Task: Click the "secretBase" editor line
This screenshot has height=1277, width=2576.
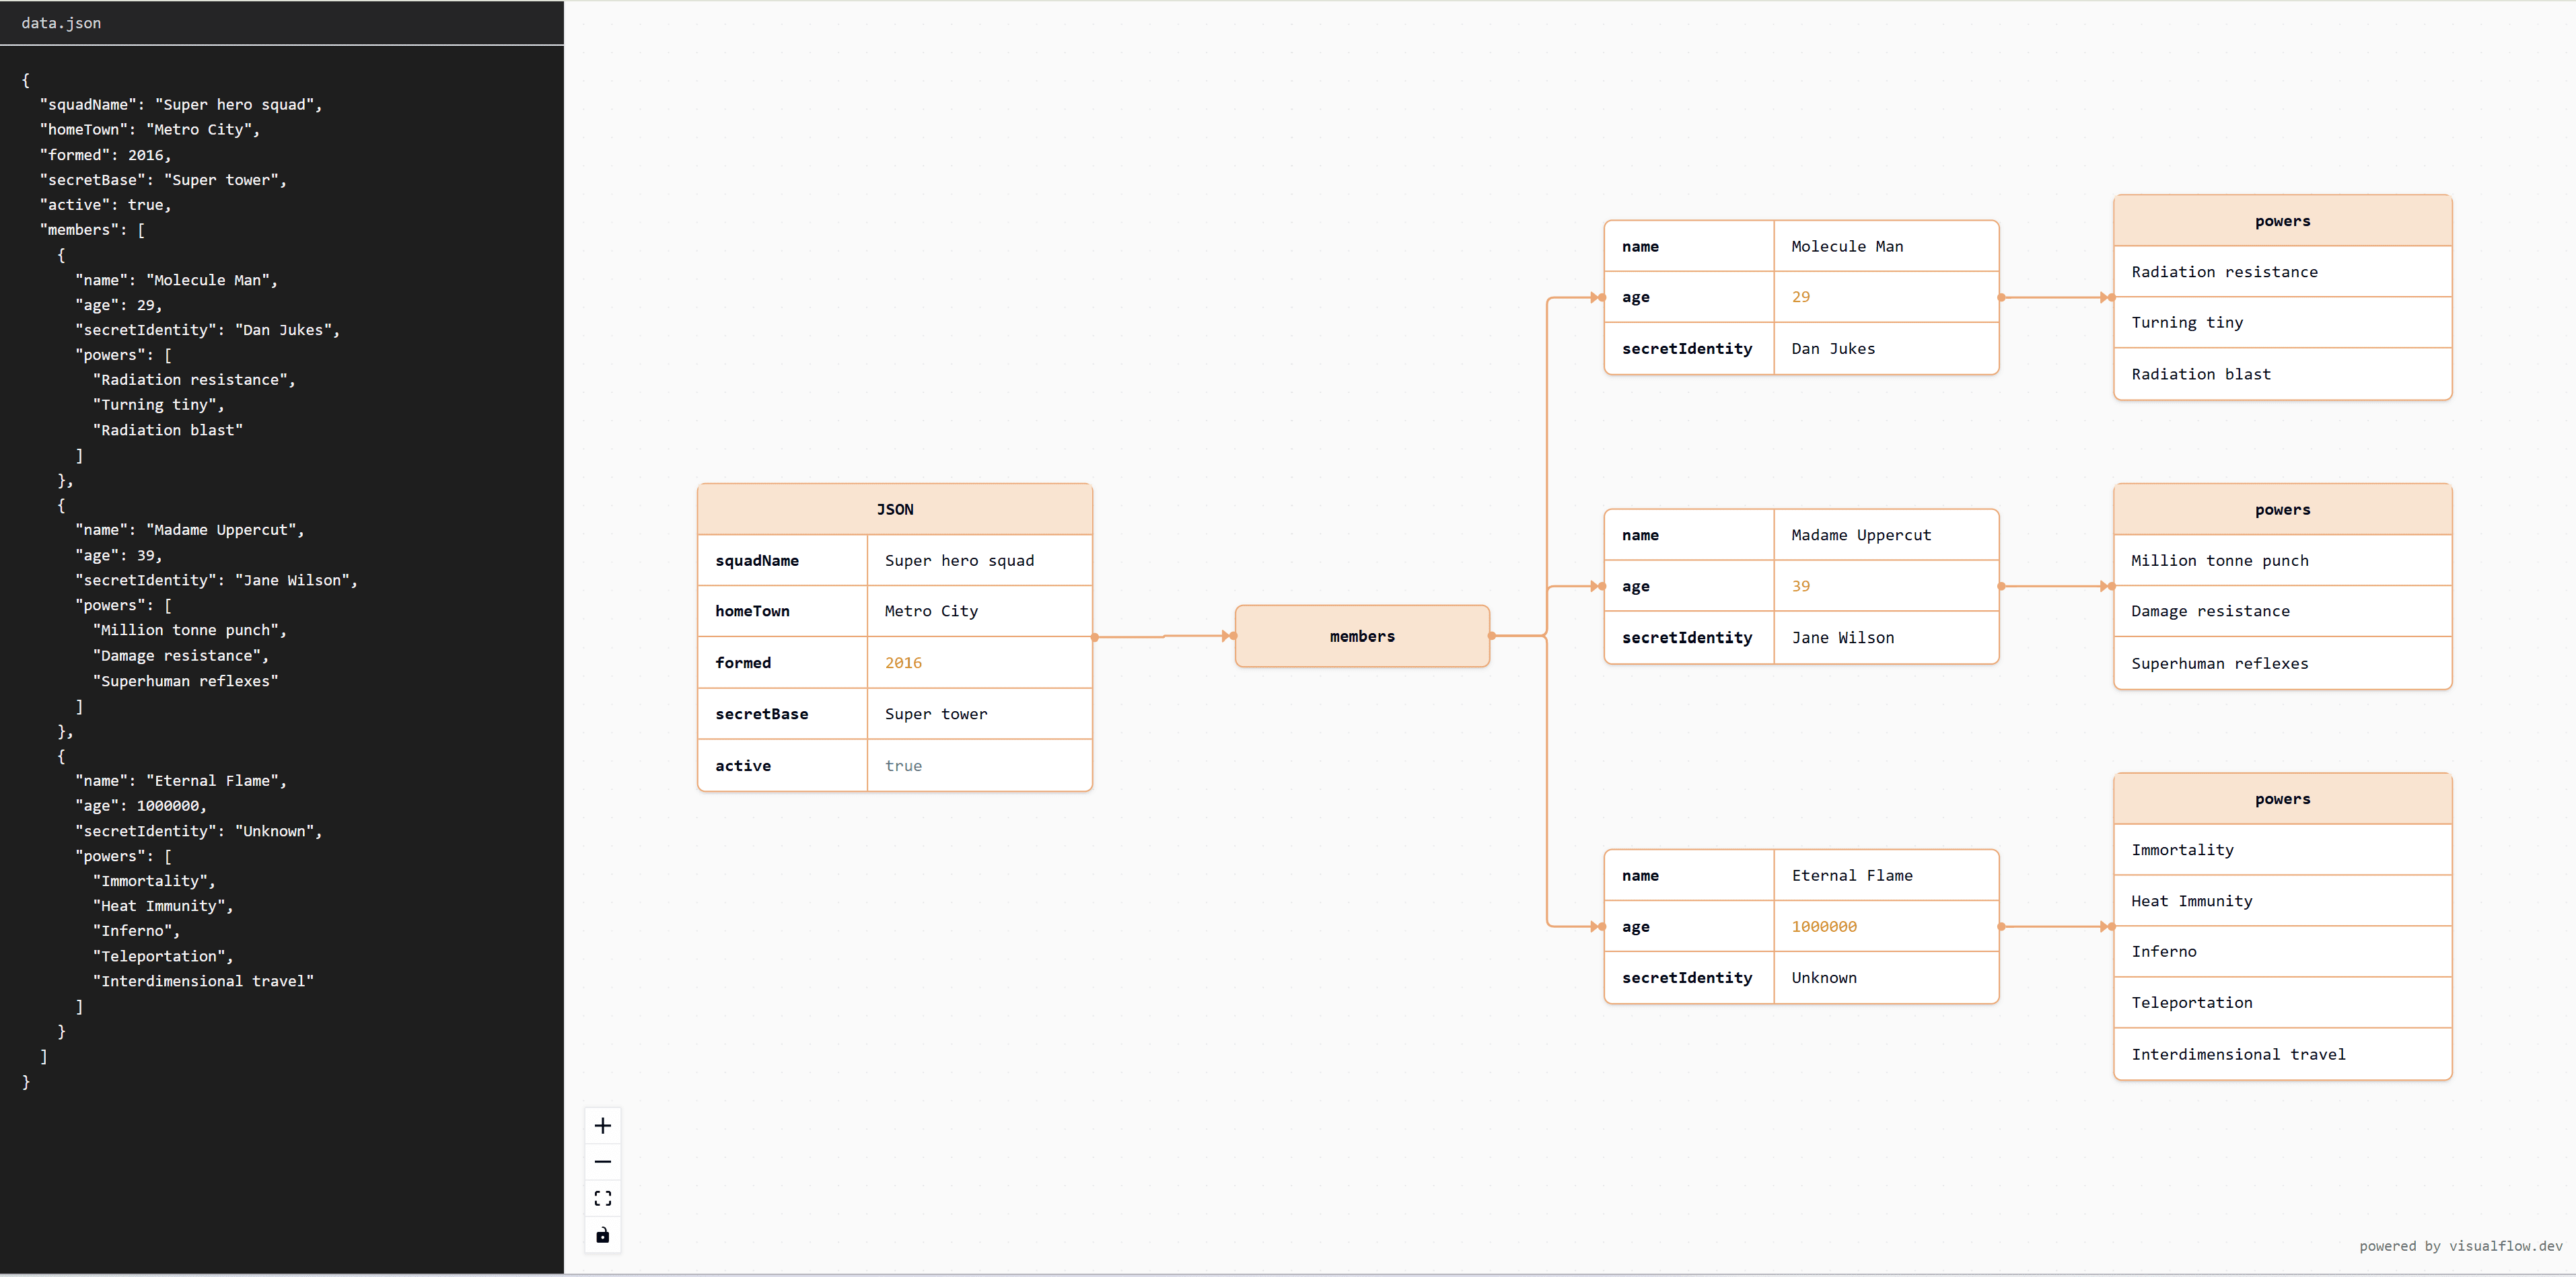Action: 163,180
